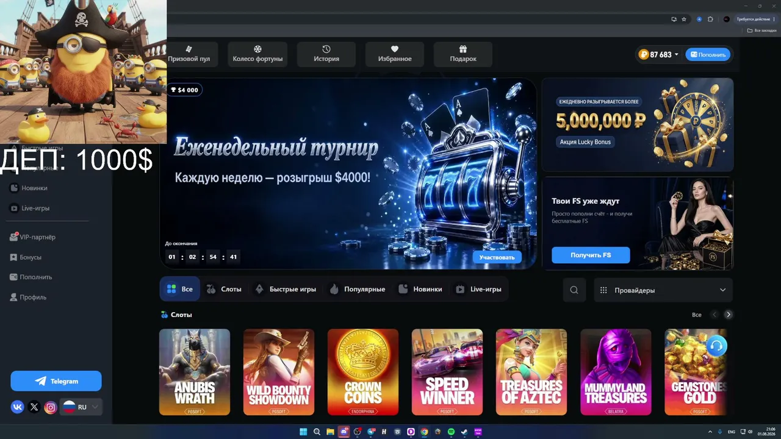This screenshot has width=781, height=439.
Task: Click the $4 000 prize badge
Action: [184, 90]
